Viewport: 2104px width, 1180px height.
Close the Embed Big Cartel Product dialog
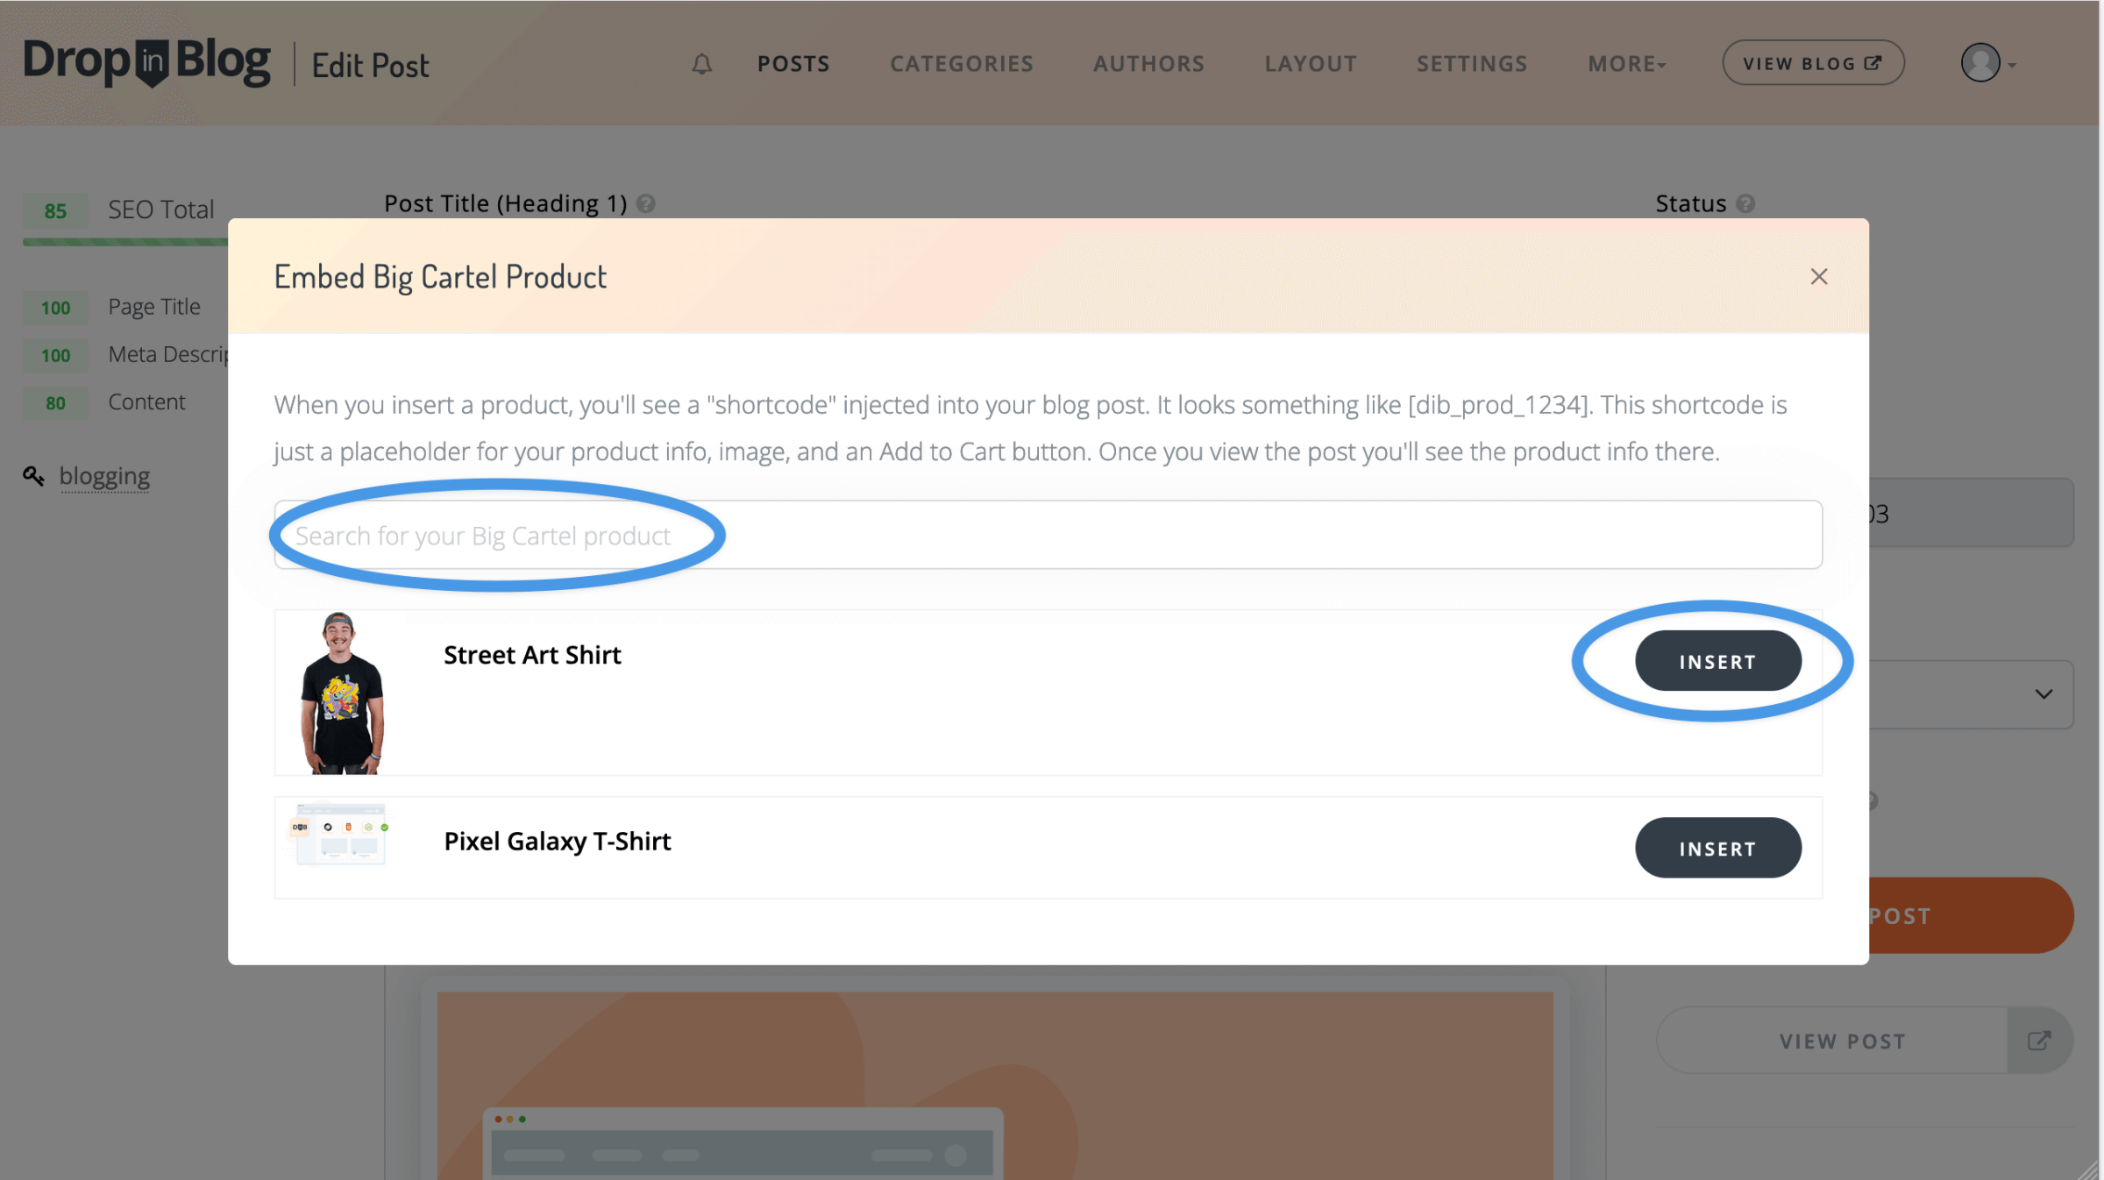(x=1819, y=277)
